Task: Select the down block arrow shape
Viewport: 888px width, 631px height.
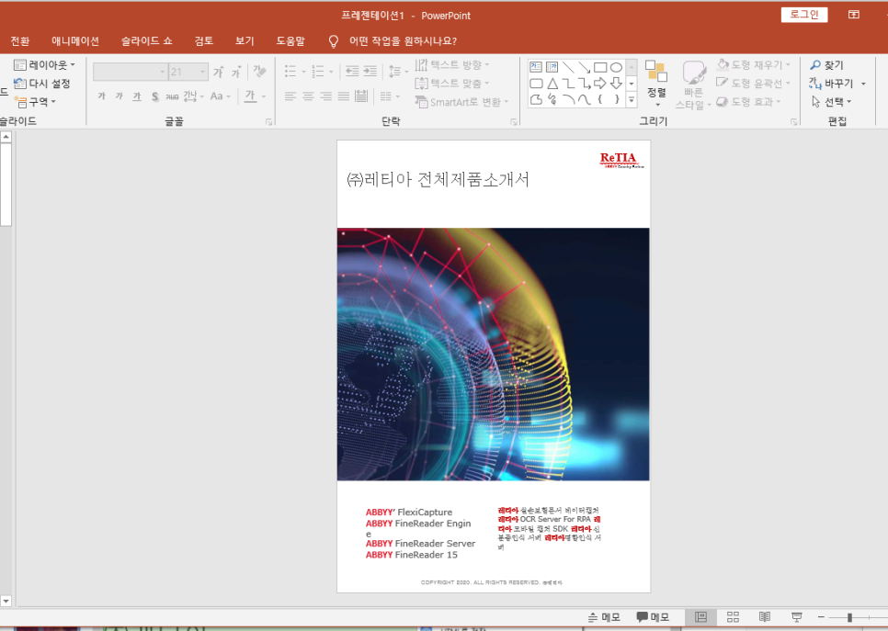Action: coord(616,84)
